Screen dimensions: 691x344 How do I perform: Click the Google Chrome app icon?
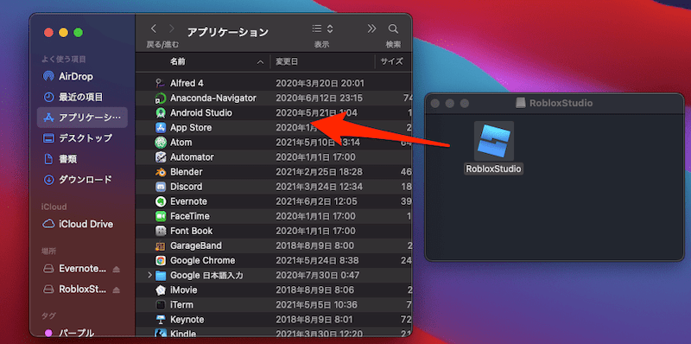(161, 261)
